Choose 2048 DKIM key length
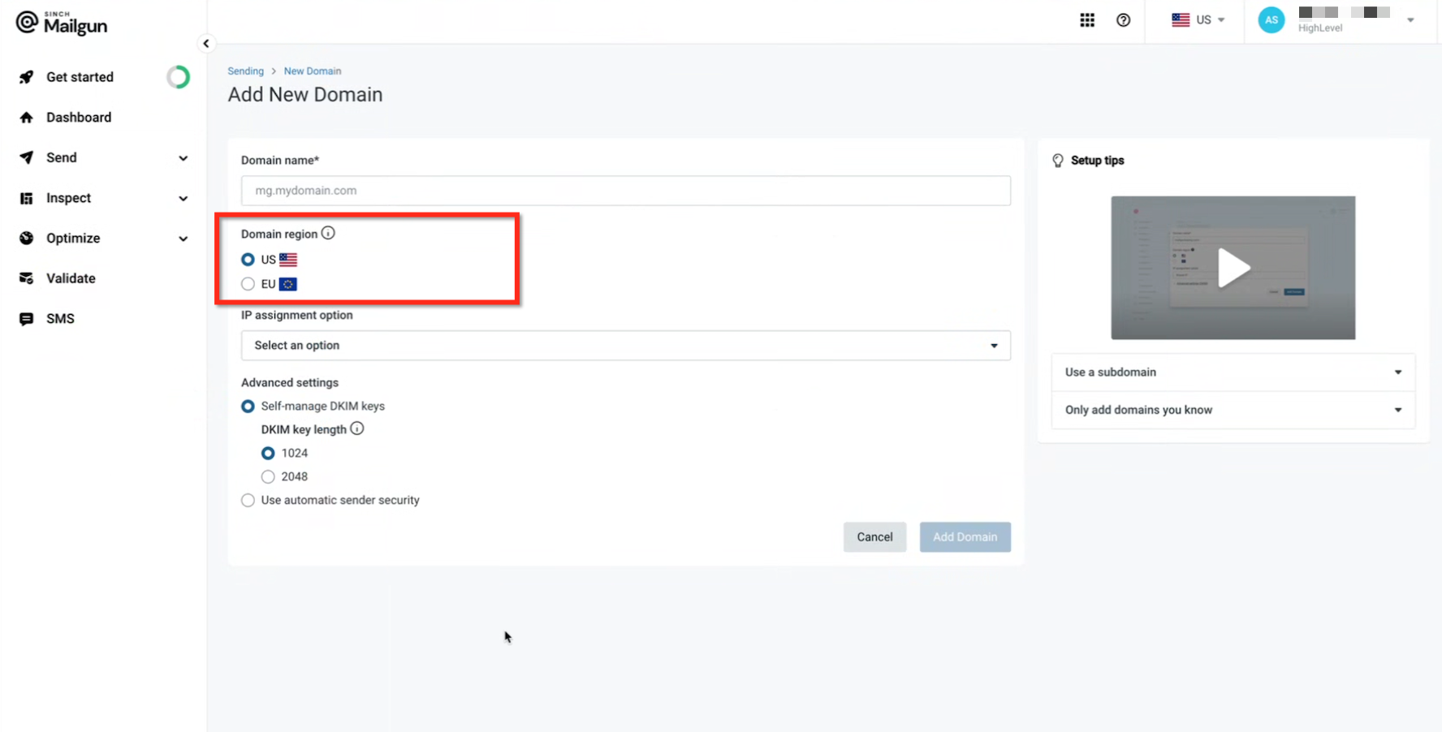The image size is (1442, 732). point(268,477)
